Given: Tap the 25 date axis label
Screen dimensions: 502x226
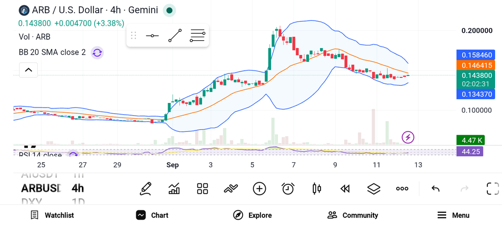Looking at the screenshot, I should tap(41, 165).
